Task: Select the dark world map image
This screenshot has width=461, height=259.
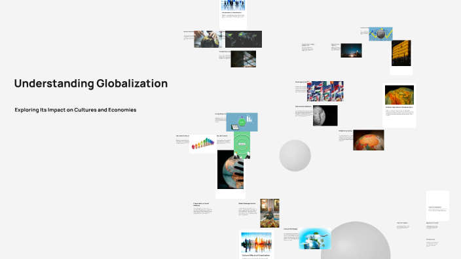Action: pyautogui.click(x=244, y=39)
